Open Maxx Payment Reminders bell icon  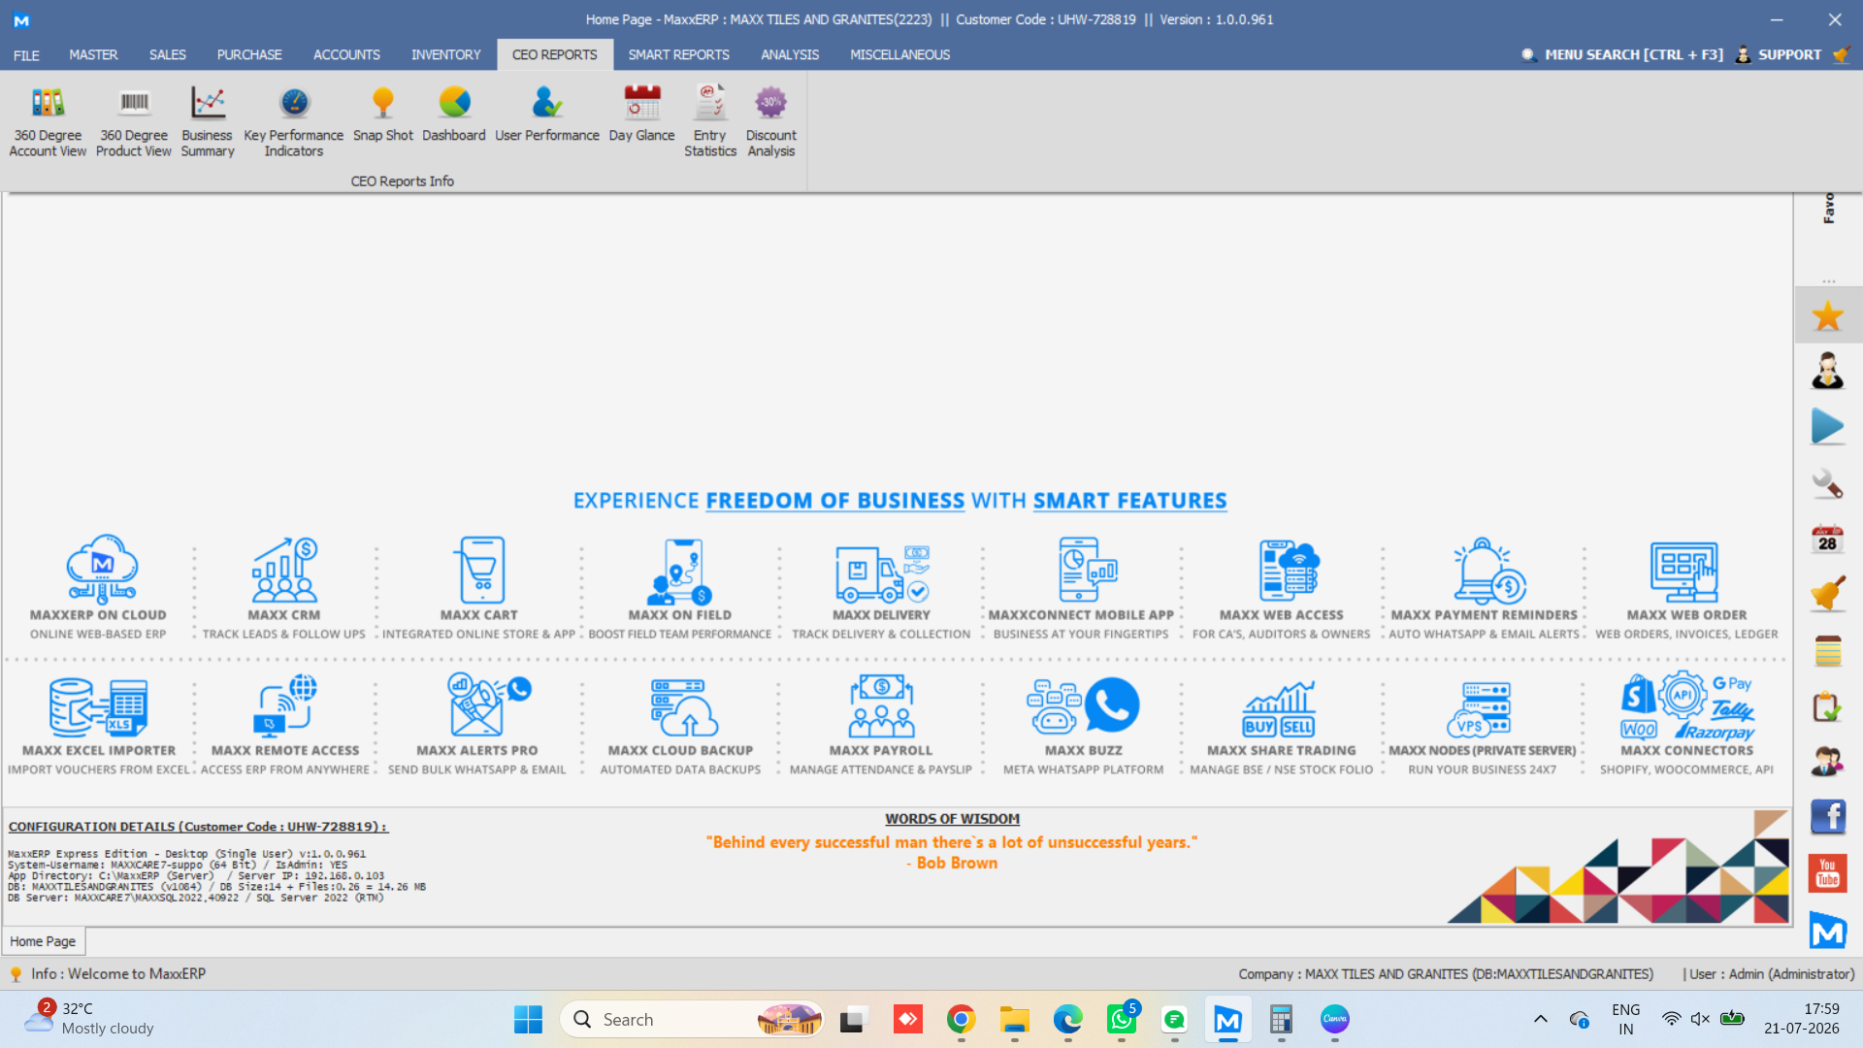pyautogui.click(x=1488, y=571)
